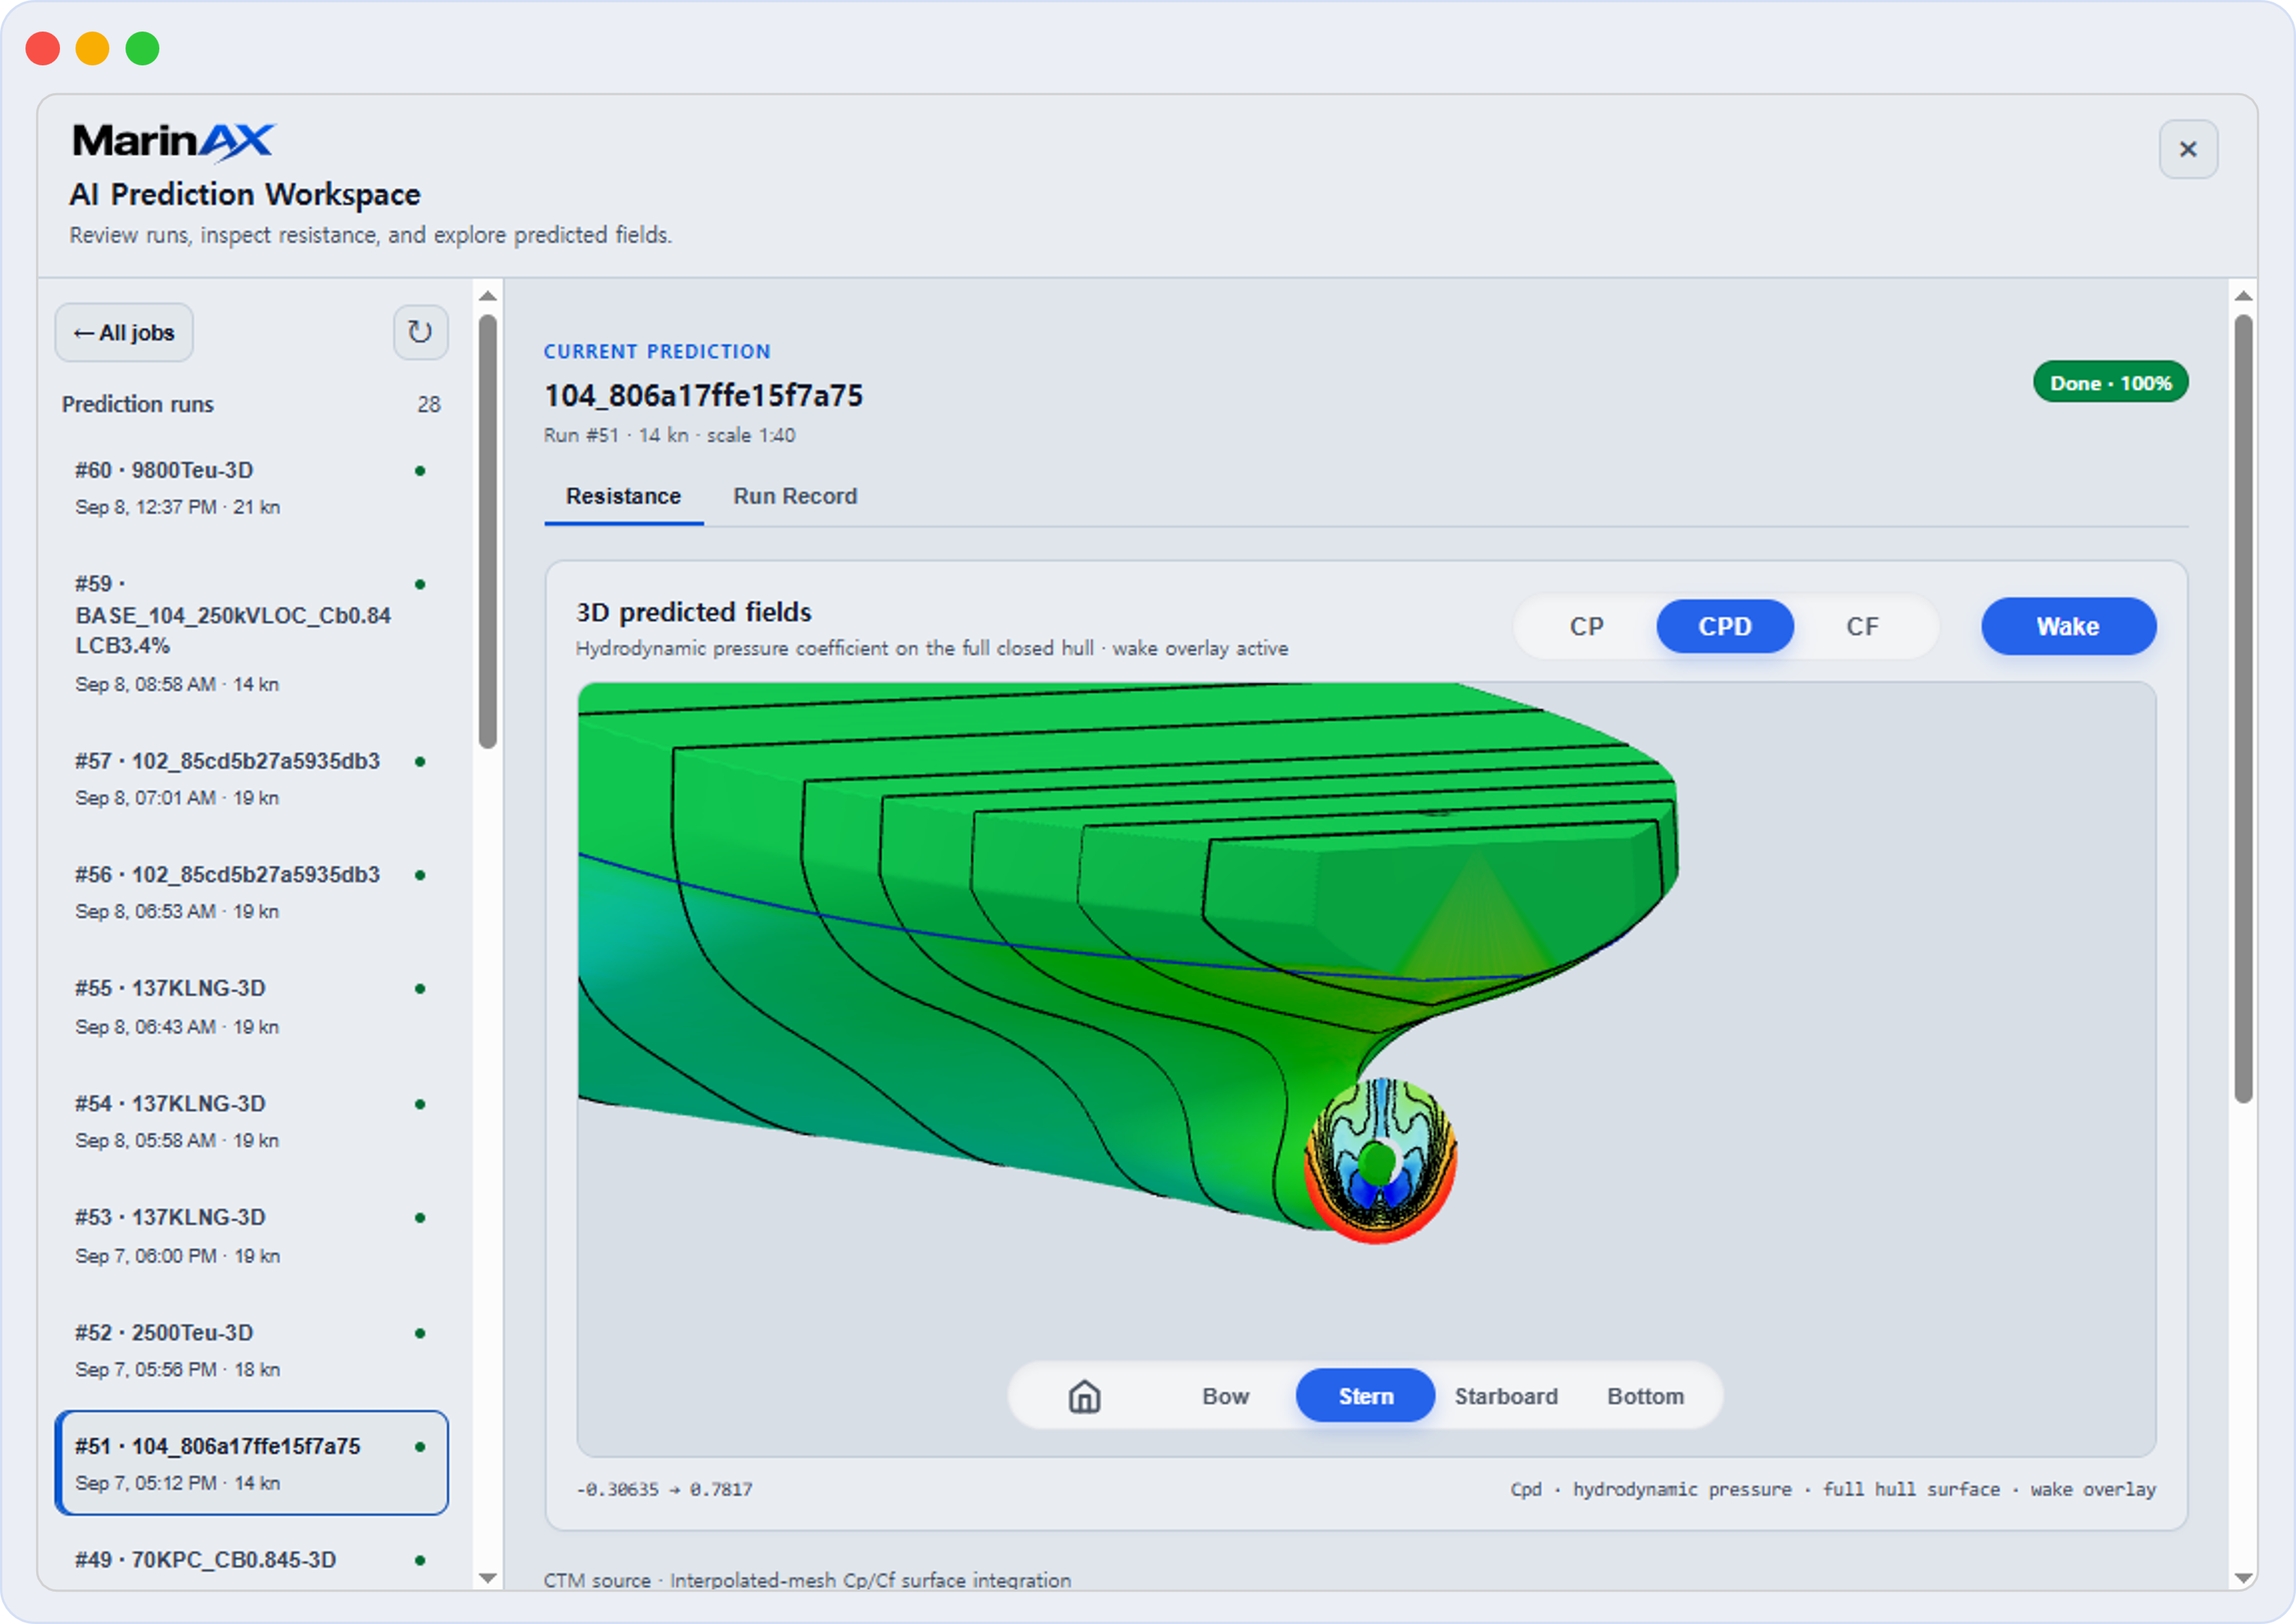Click the main panel scrollbar thumb
2296x1624 pixels.
(x=2244, y=709)
